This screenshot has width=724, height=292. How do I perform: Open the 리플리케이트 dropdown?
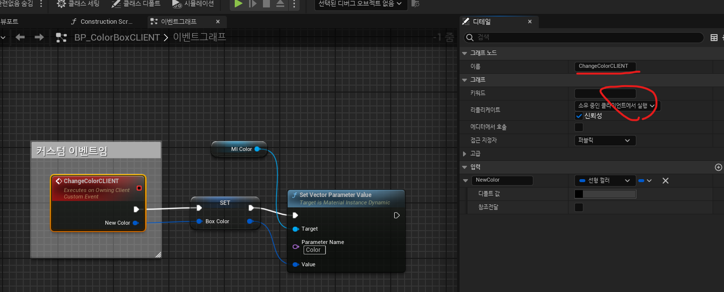click(x=618, y=105)
